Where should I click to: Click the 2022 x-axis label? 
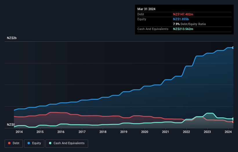click(186, 132)
